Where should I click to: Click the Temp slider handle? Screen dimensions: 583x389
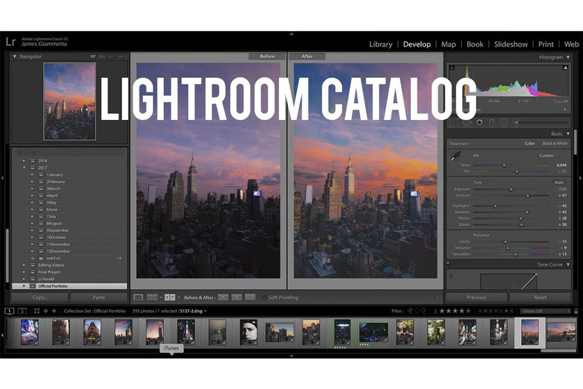[x=504, y=165]
